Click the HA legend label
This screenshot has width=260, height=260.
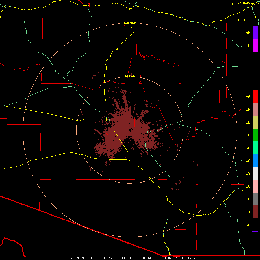tap(248, 97)
